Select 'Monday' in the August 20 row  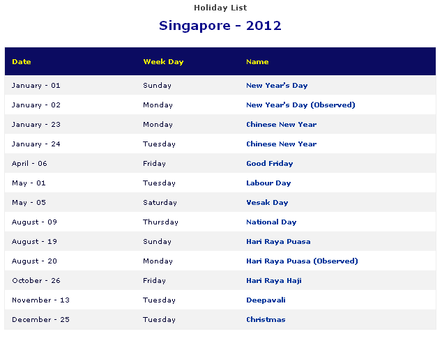tap(158, 261)
